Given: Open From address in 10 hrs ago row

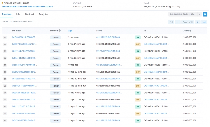Looking at the screenshot, I should (109, 65).
